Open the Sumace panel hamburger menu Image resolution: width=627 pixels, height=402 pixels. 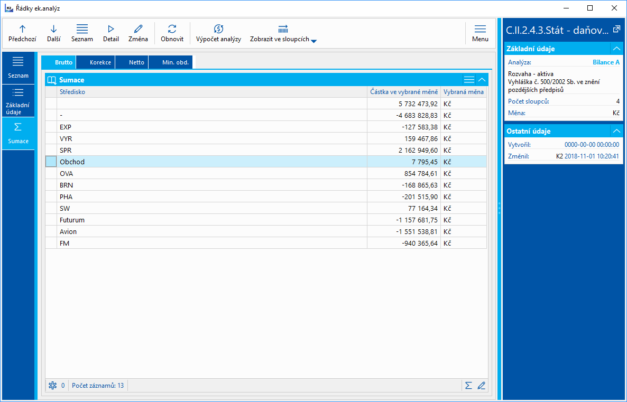(469, 80)
